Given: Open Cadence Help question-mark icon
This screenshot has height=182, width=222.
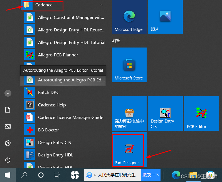Looking at the screenshot, I should click(30, 105).
